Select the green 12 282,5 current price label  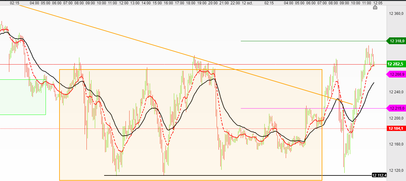point(396,64)
